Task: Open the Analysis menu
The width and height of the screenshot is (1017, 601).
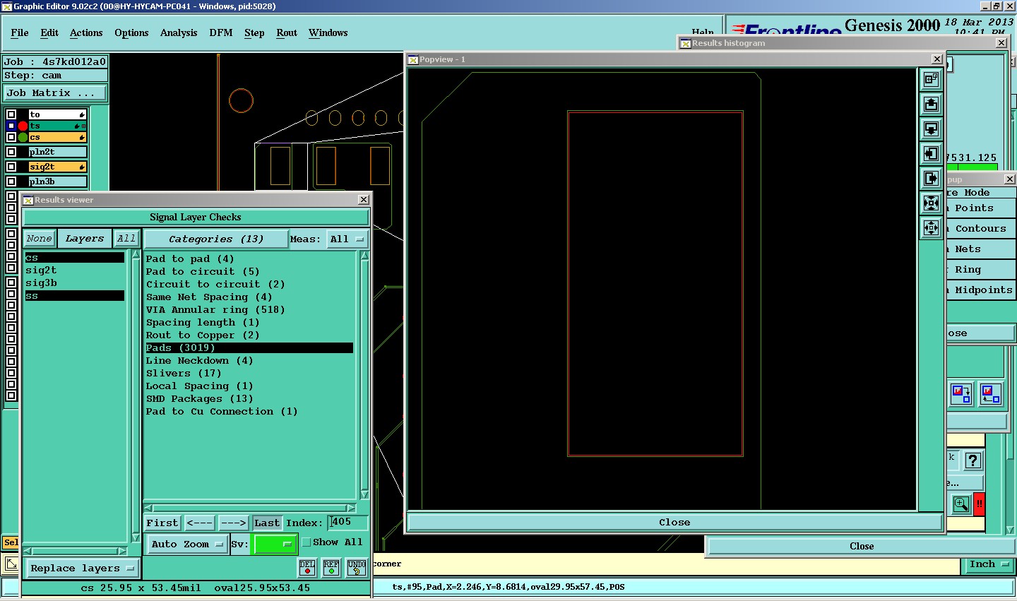Action: coord(179,32)
